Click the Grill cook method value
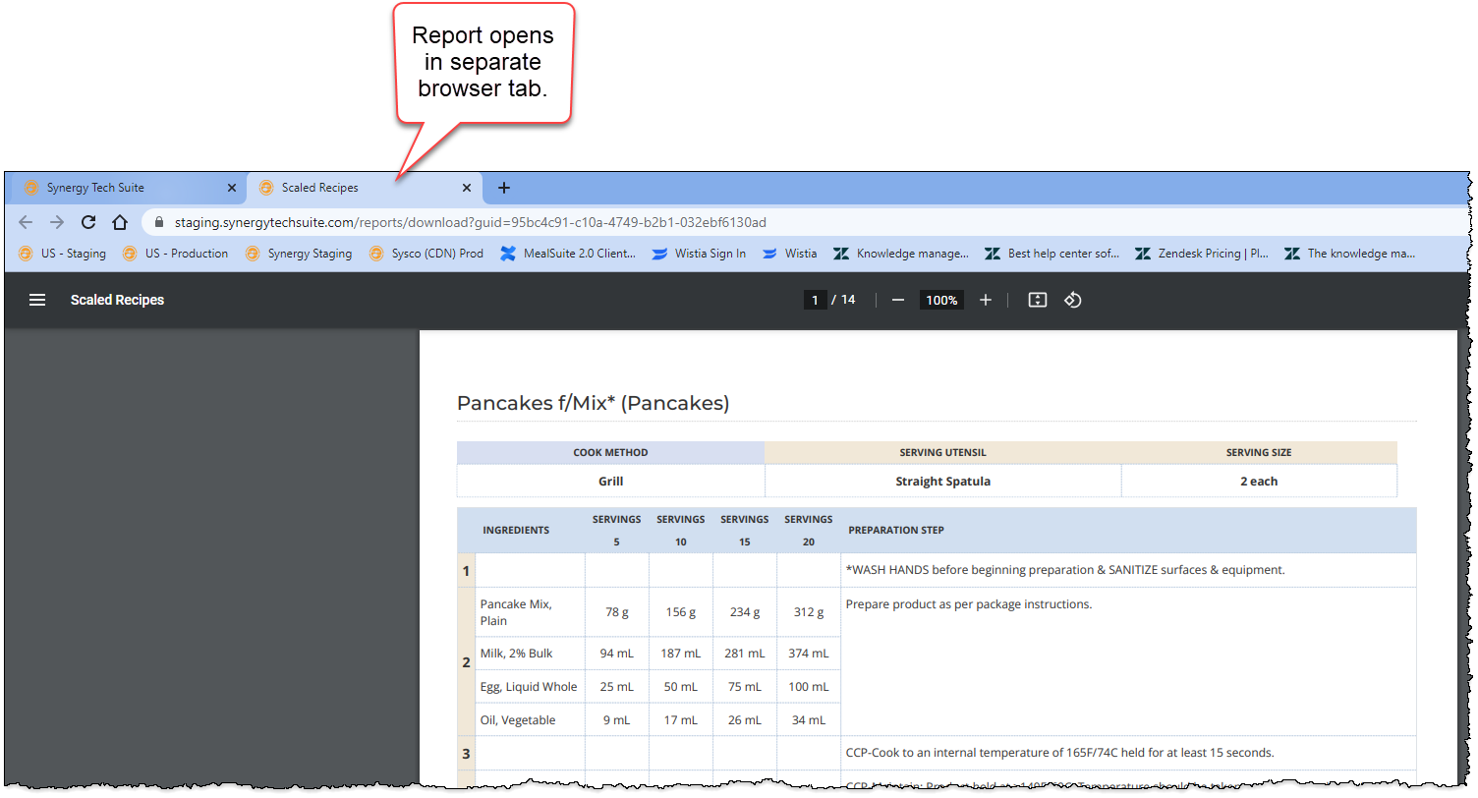Viewport: 1478px width, 798px height. pyautogui.click(x=610, y=482)
